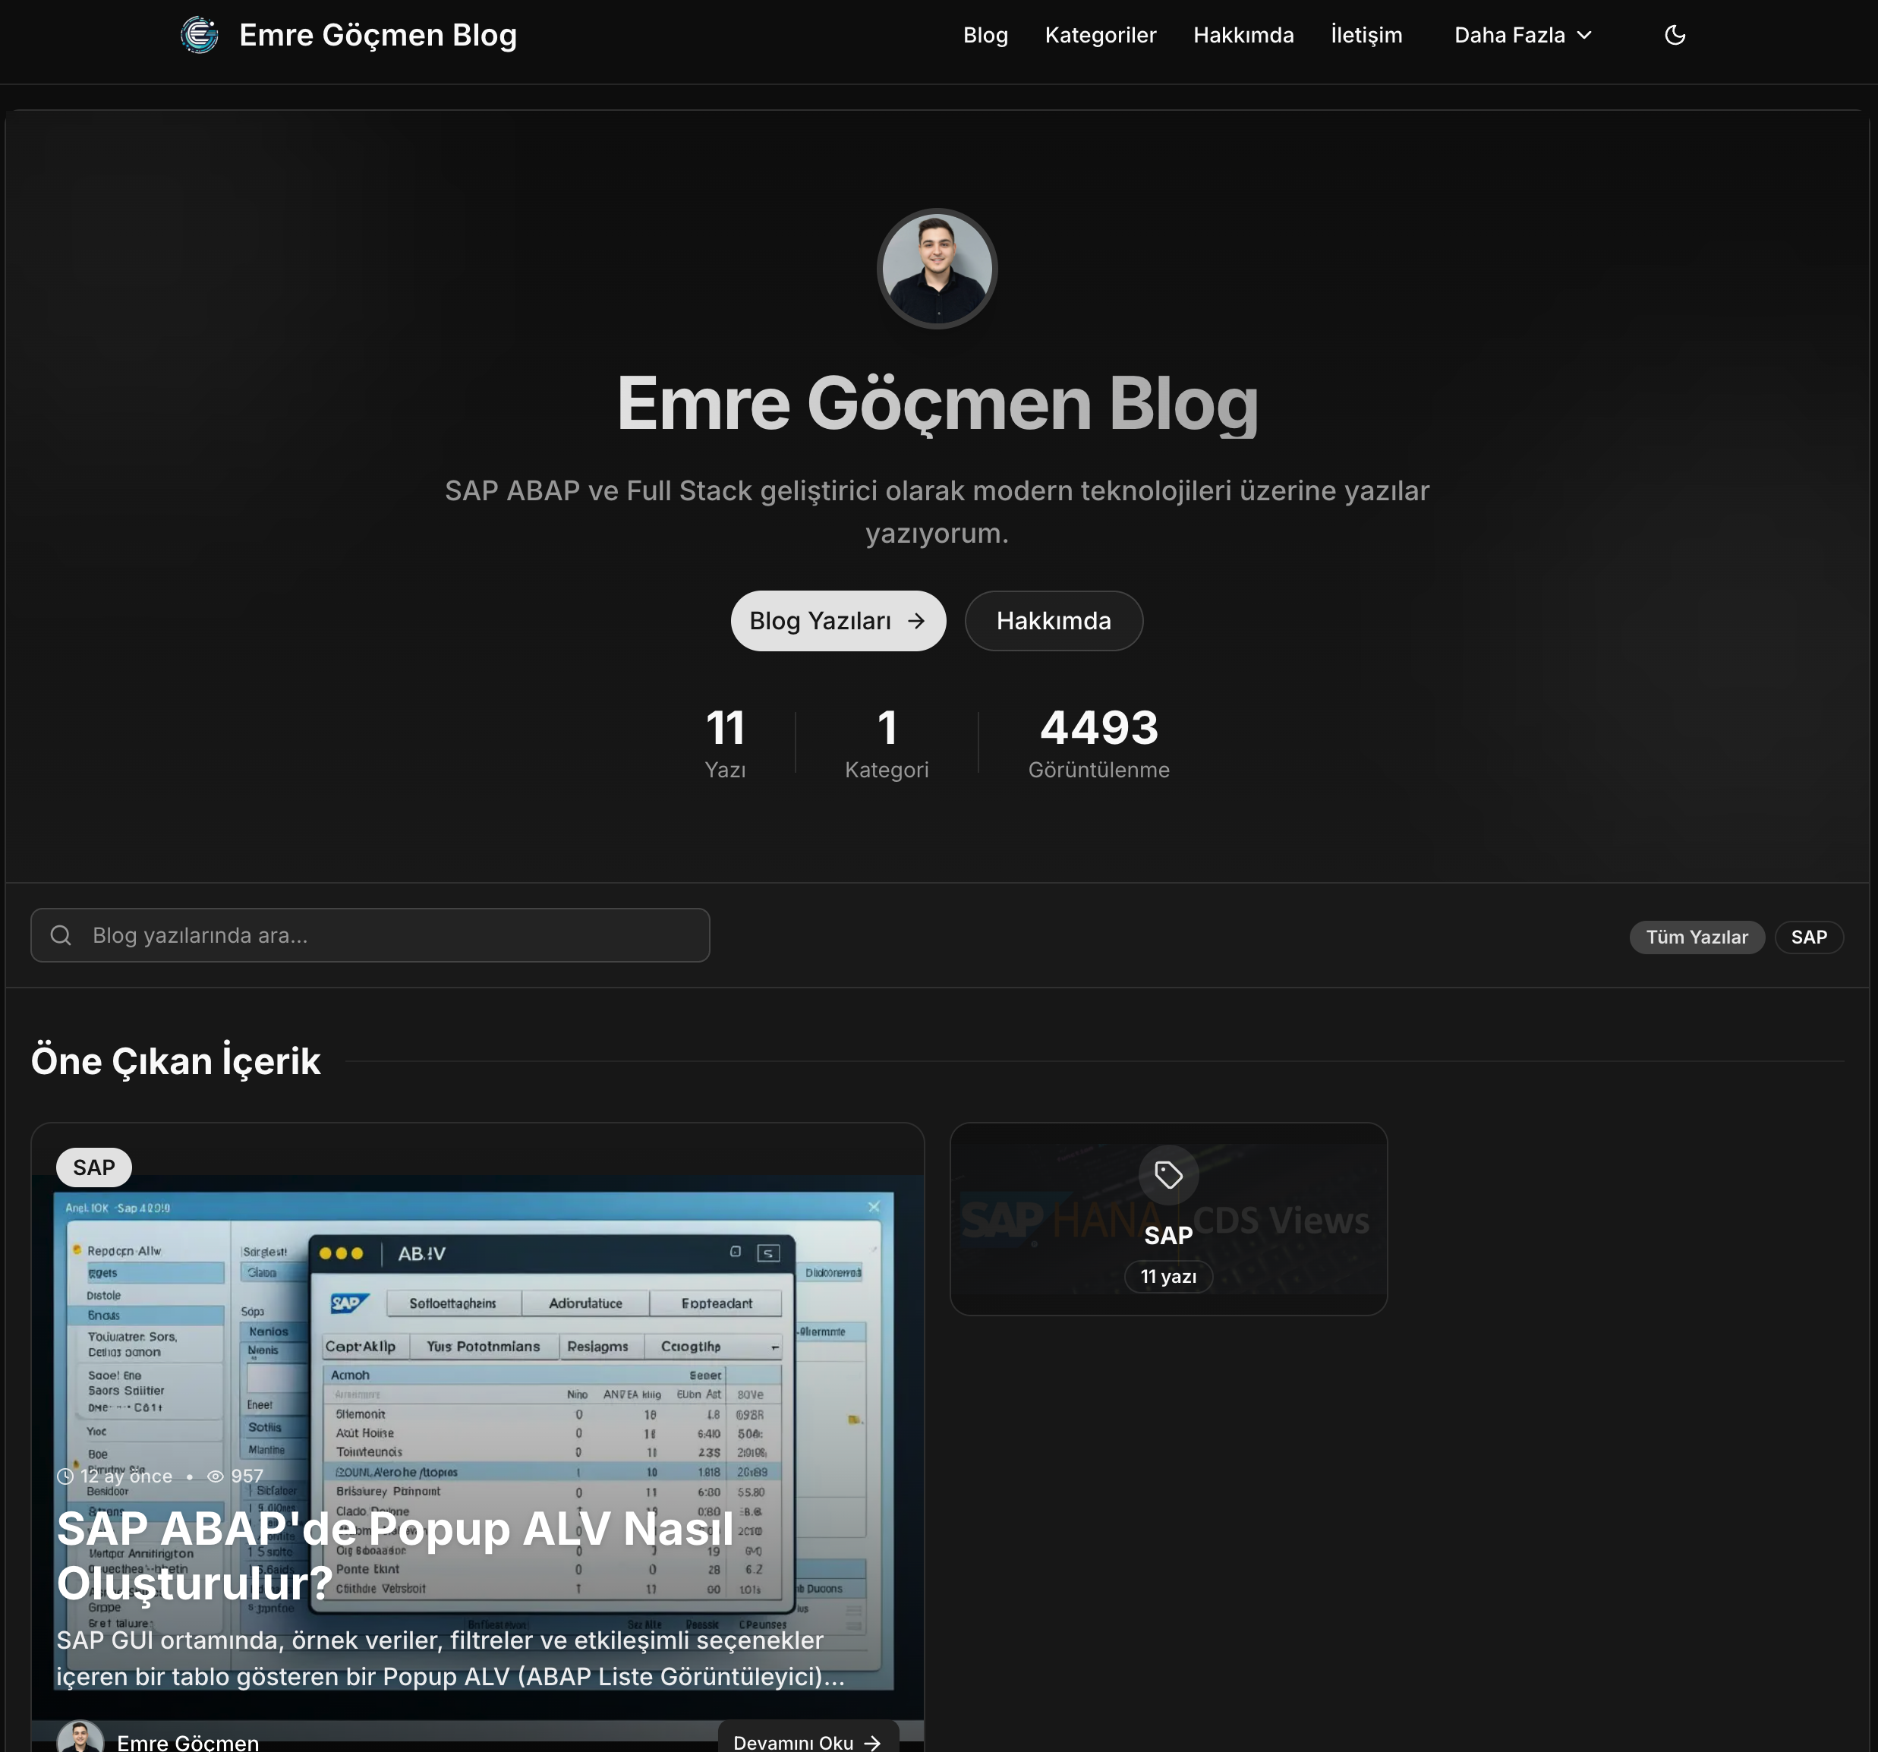1878x1752 pixels.
Task: Open the 11 yazı badge on SAP card
Action: click(x=1168, y=1276)
